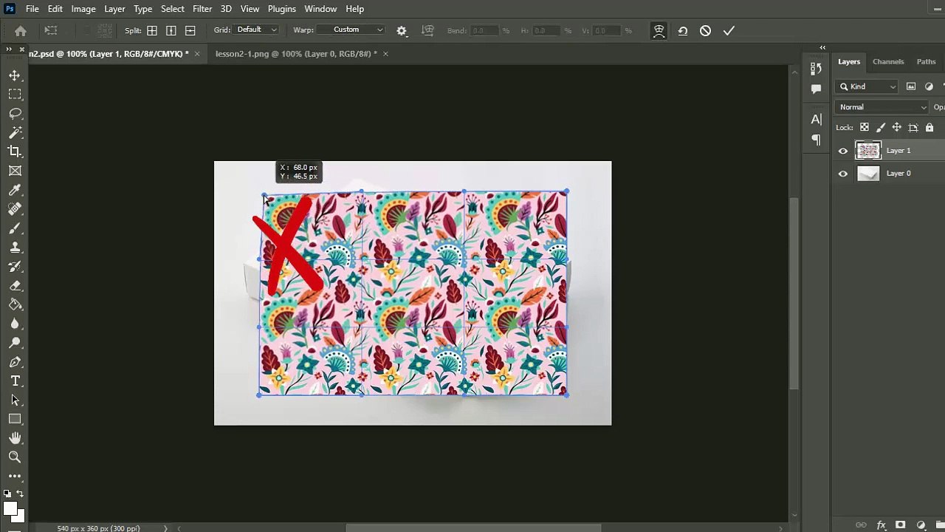
Task: Click the foreground color swatch
Action: (10, 508)
